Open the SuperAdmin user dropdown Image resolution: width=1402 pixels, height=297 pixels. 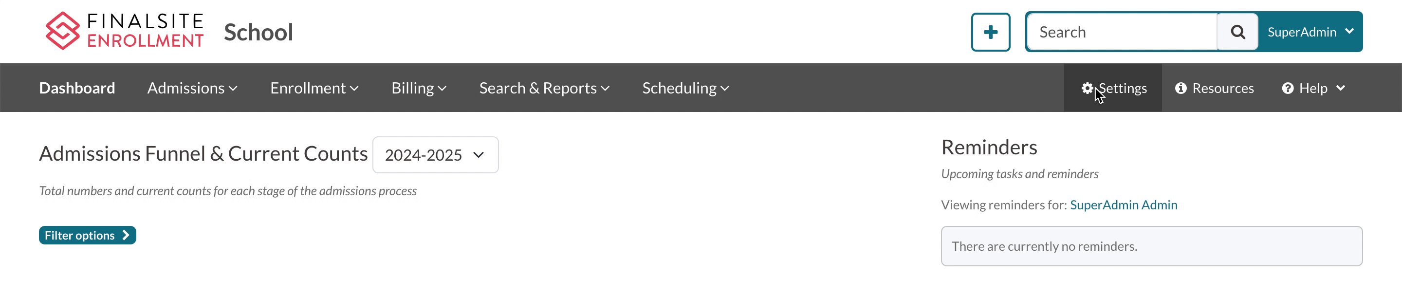[x=1310, y=32]
